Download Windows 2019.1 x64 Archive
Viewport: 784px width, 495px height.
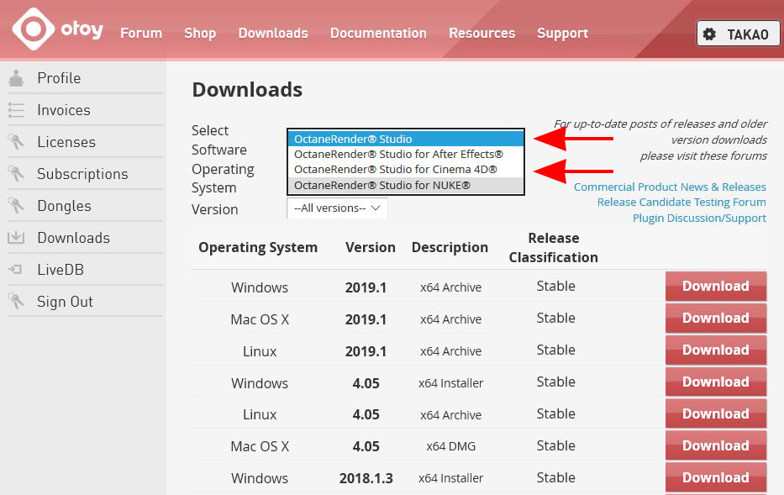(715, 287)
